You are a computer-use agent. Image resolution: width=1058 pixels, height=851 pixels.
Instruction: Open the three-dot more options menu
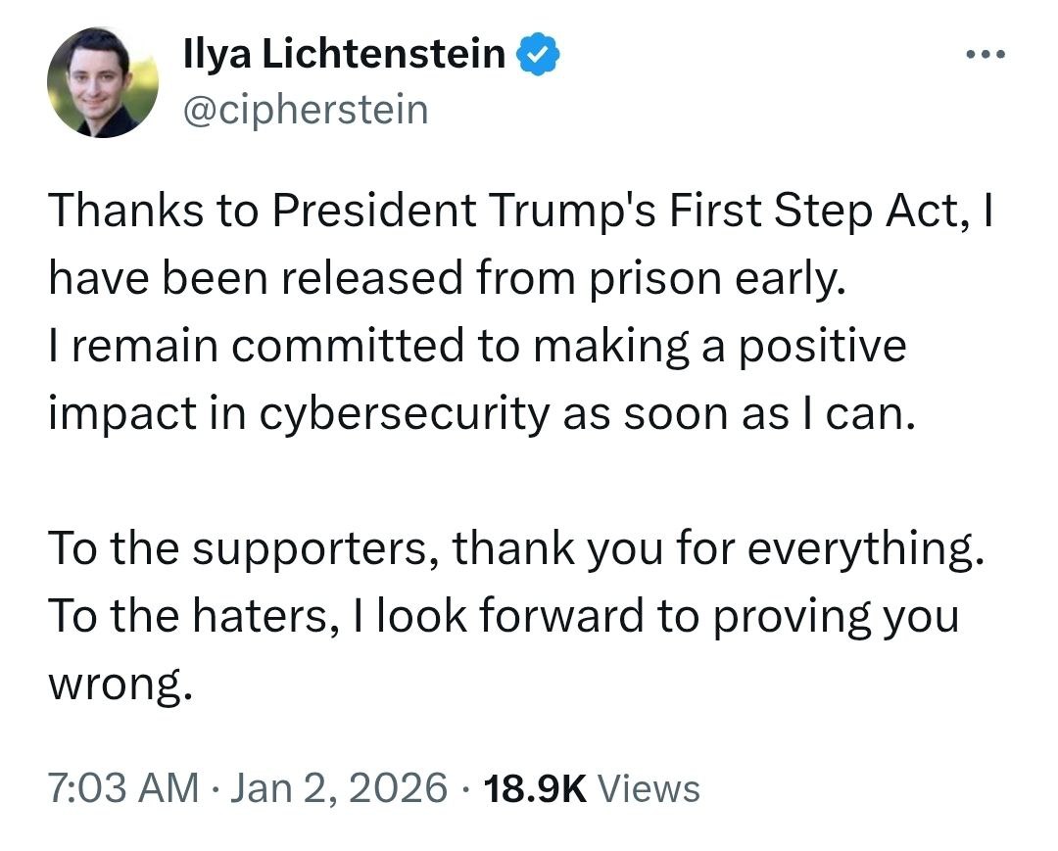click(984, 56)
